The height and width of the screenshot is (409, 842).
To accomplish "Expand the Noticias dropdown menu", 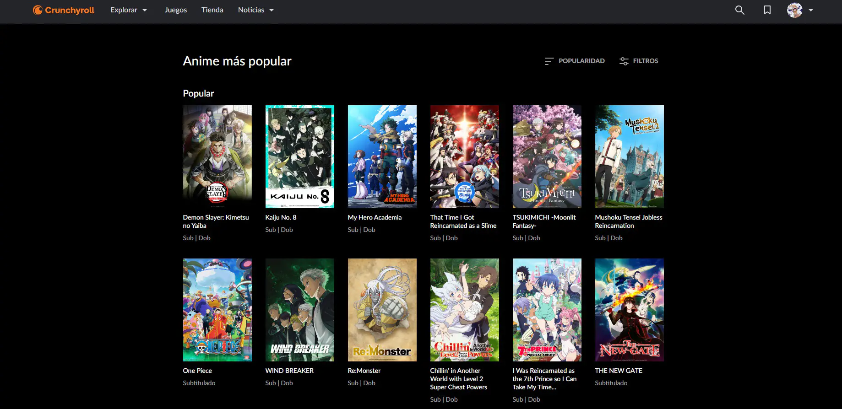I will (256, 10).
